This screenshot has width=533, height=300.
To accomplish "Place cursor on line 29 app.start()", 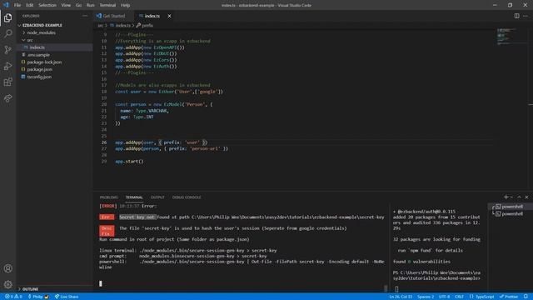I will 130,161.
